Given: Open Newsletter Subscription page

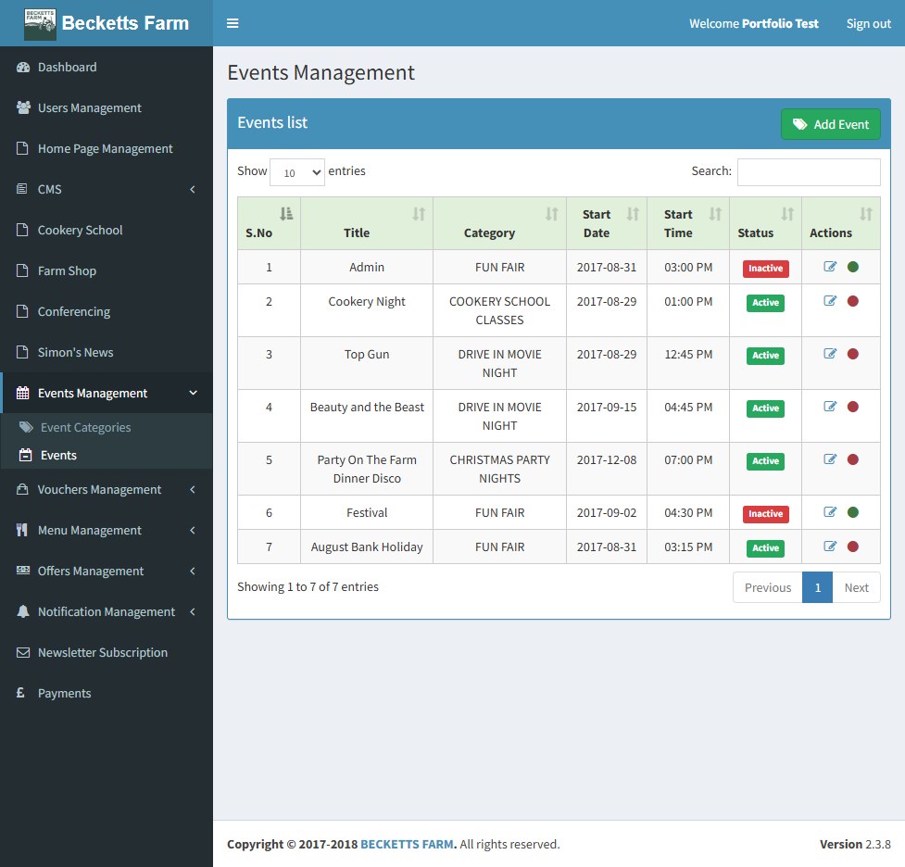Looking at the screenshot, I should [x=107, y=652].
